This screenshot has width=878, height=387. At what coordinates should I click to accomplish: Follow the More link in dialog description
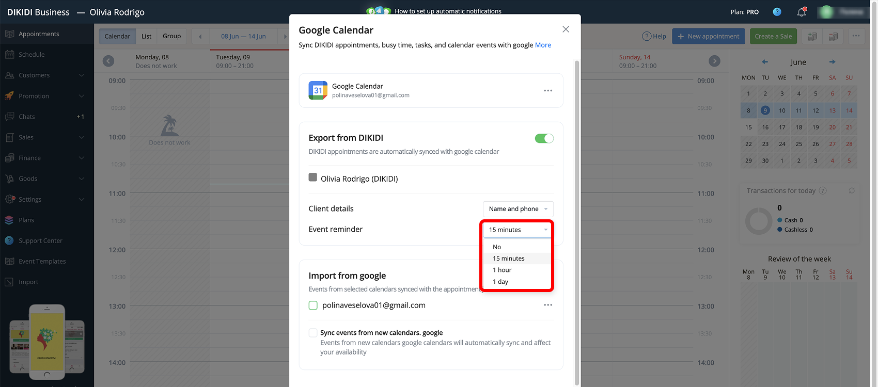pos(543,45)
